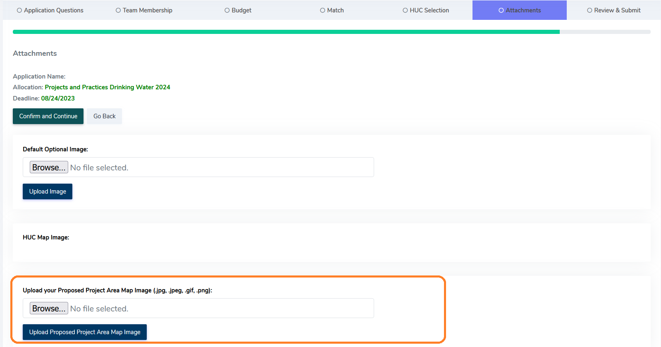Click the Attachments page heading
This screenshot has height=347, width=661.
(x=35, y=53)
